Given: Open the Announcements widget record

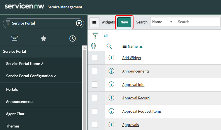Looking at the screenshot, I should 136,71.
